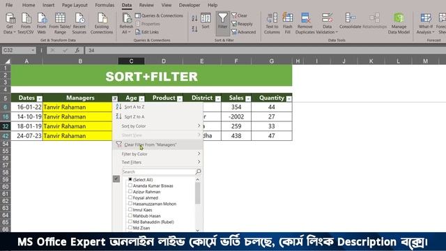
Task: Run Flash Fill
Action: (288, 23)
